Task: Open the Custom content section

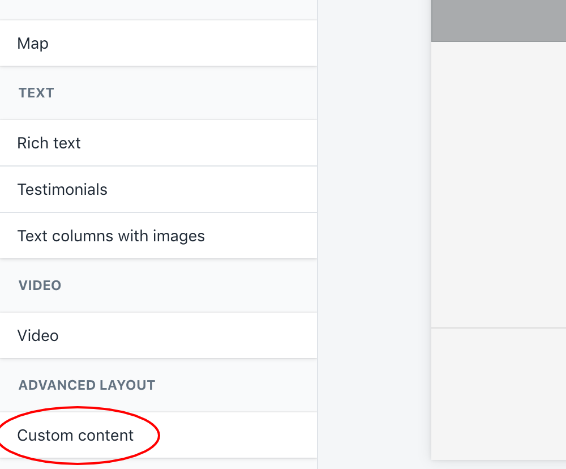Action: [75, 435]
